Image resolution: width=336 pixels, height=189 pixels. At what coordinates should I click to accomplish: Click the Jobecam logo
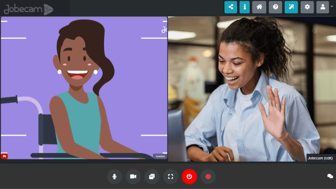pyautogui.click(x=28, y=8)
